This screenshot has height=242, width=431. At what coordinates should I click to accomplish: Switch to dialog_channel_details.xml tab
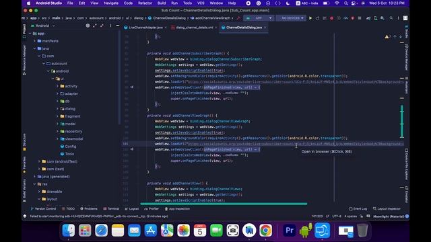[195, 28]
